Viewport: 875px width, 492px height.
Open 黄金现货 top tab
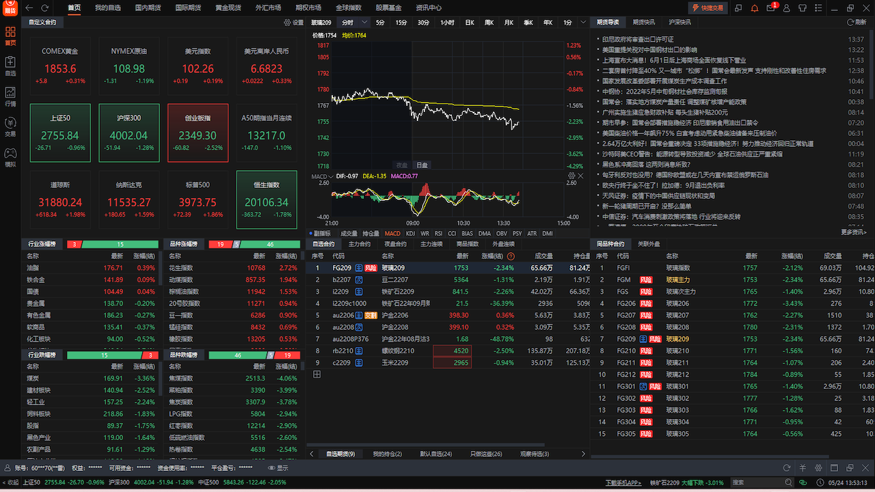[228, 8]
